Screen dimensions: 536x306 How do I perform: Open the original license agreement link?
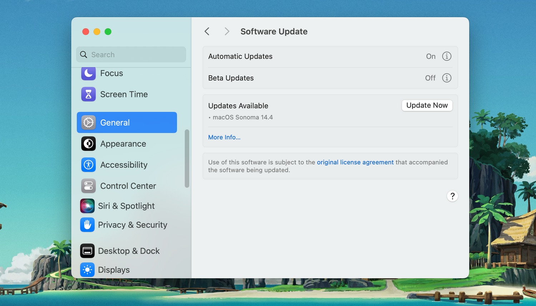pos(355,162)
